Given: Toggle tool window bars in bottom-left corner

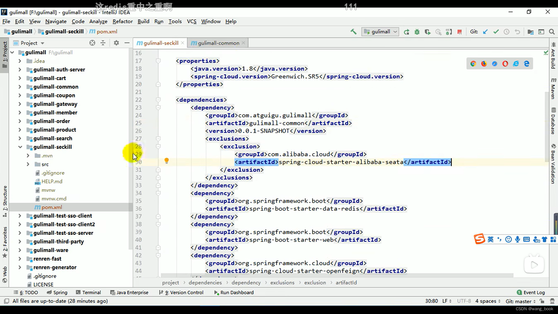Looking at the screenshot, I should coord(6,301).
